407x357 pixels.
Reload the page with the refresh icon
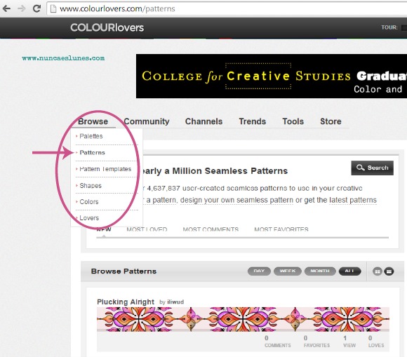(36, 8)
